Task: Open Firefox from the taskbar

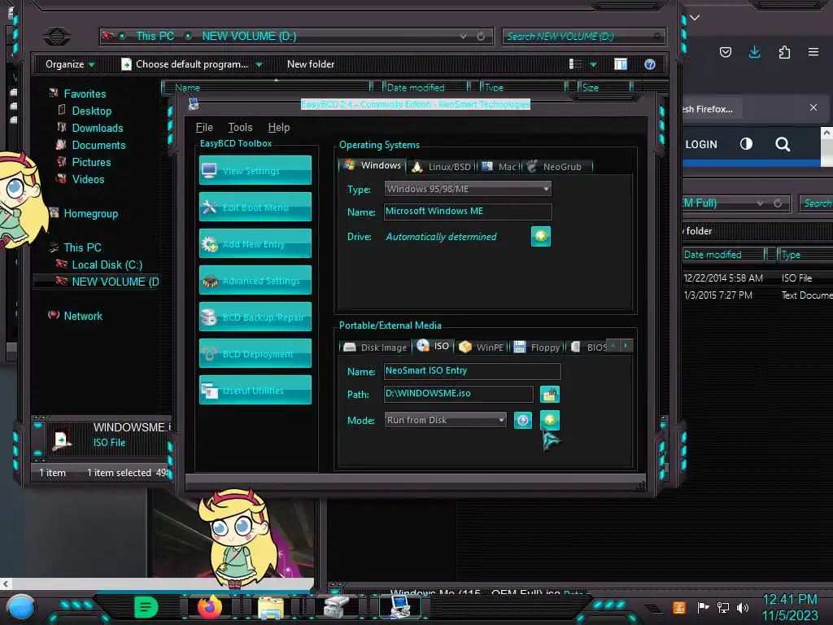Action: [x=210, y=606]
